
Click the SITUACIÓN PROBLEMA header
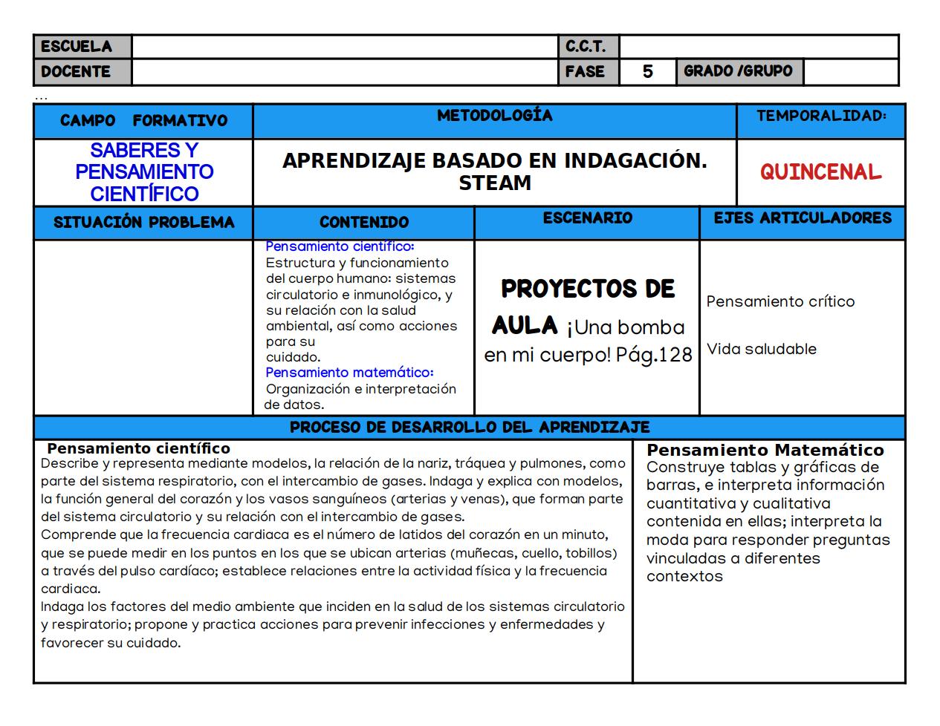(x=143, y=223)
